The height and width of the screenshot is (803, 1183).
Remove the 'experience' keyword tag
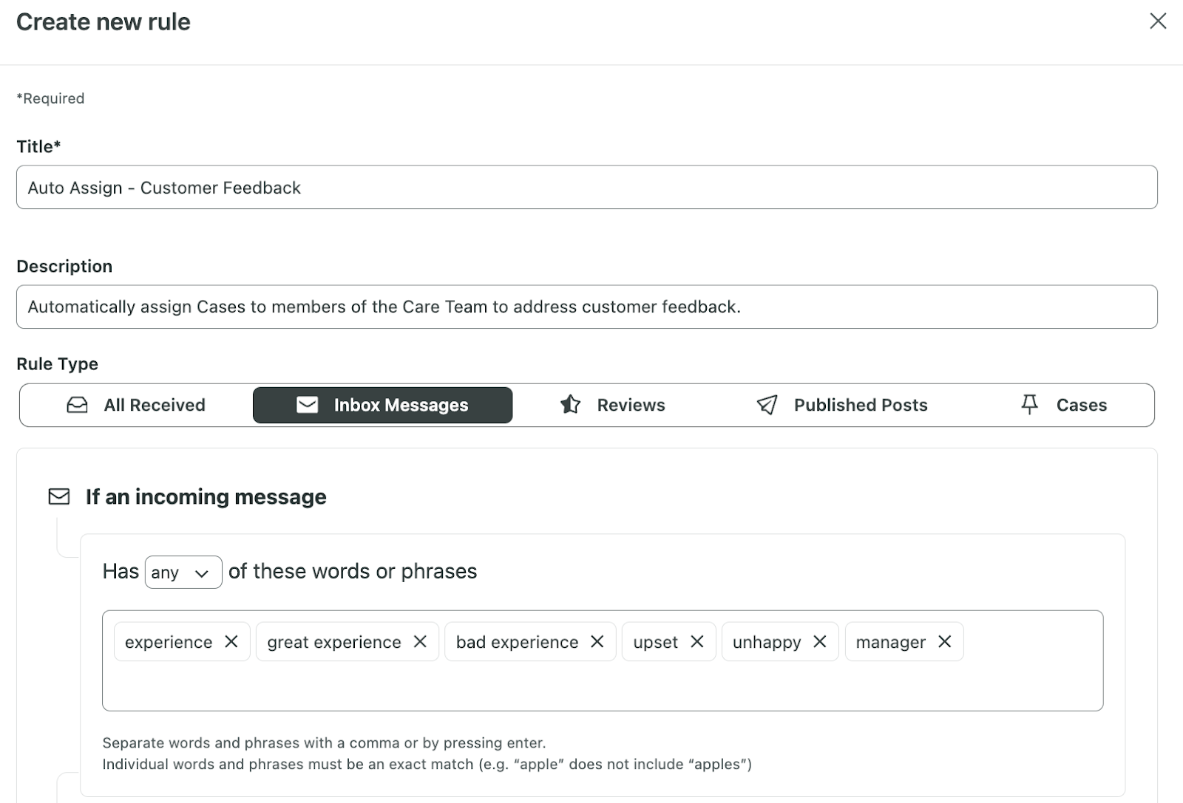coord(231,641)
